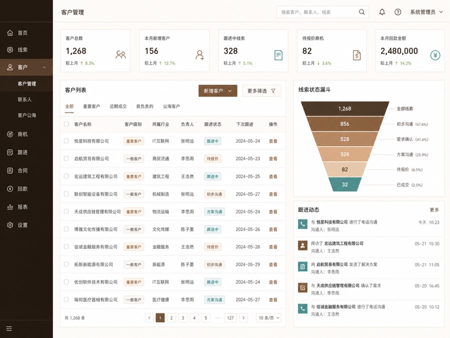Click the help question mark icon
The image size is (450, 338).
[398, 12]
